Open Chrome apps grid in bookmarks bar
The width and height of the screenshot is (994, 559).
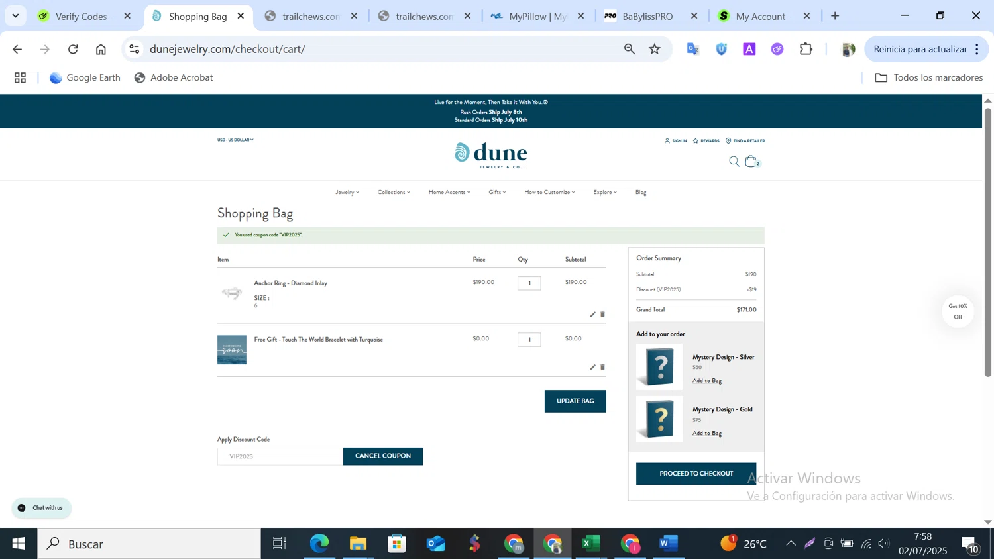click(x=21, y=78)
